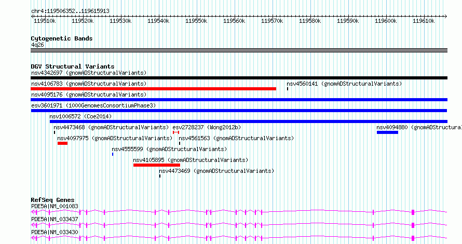
Task: Click the Cytogenetic Bands track title
Action: point(62,38)
